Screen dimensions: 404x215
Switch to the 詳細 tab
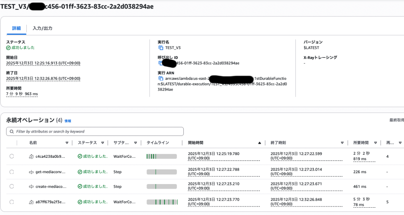(17, 28)
